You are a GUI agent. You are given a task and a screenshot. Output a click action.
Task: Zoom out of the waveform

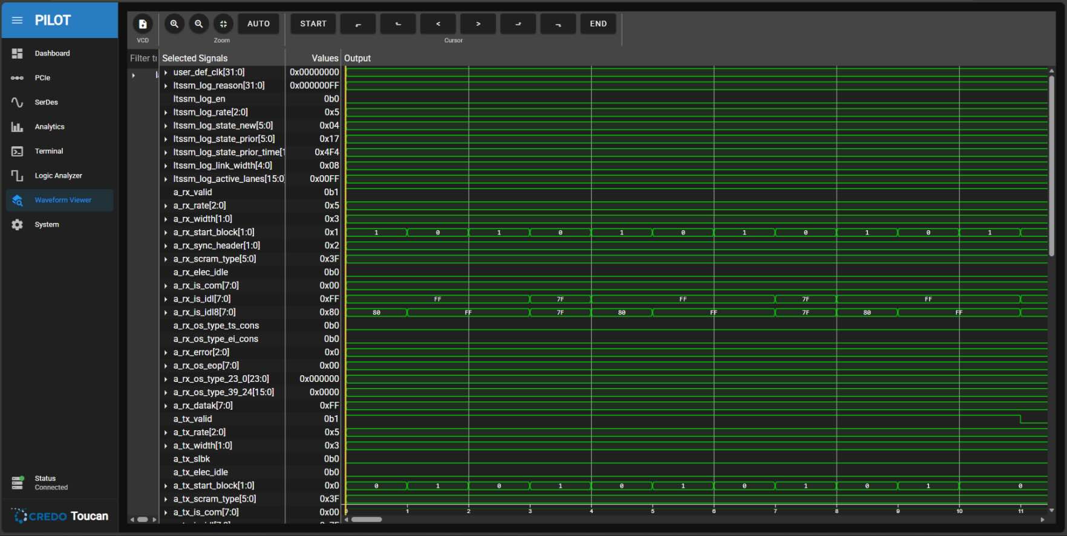click(198, 24)
